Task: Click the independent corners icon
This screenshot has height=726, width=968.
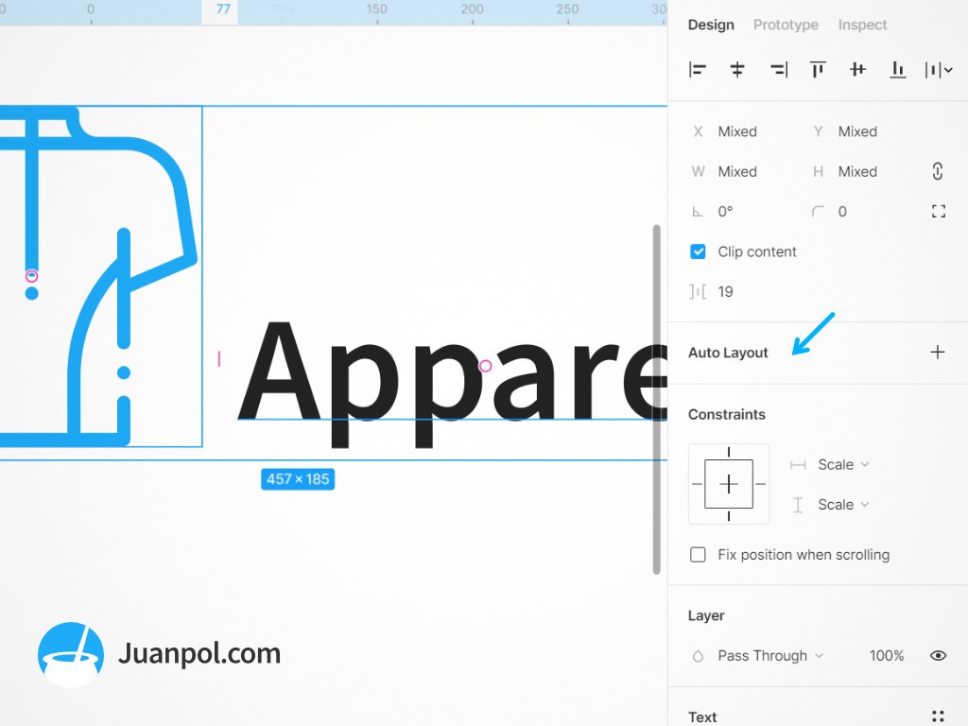Action: [x=938, y=211]
